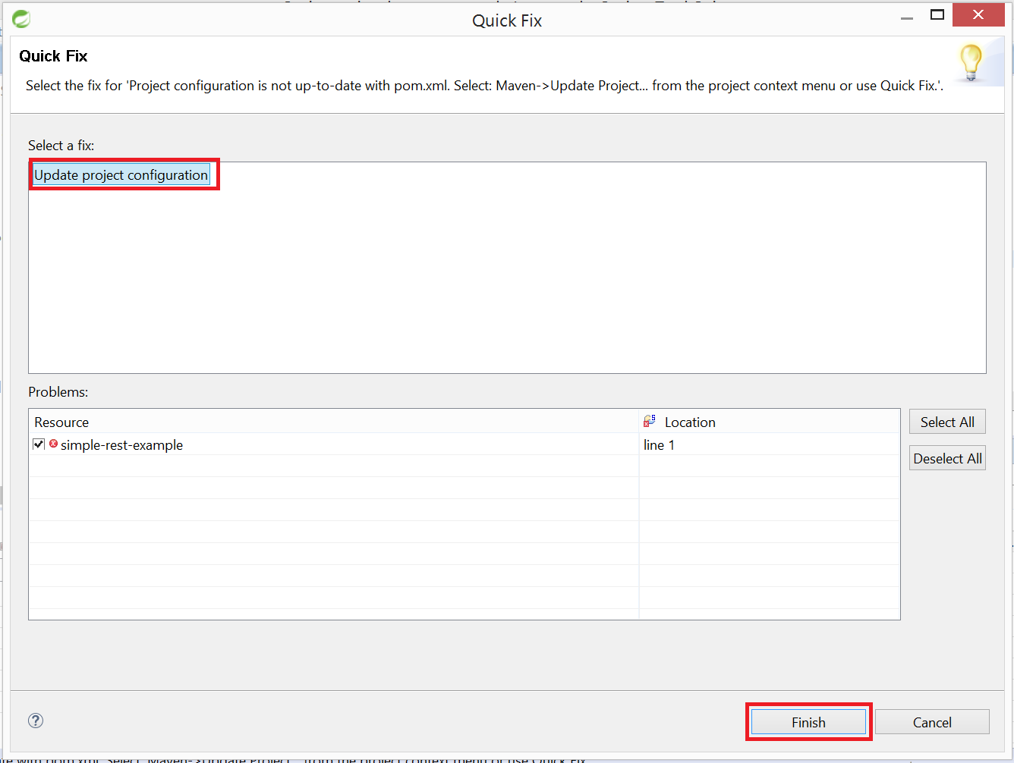Close the dialog with the red X
The height and width of the screenshot is (763, 1014).
click(x=978, y=15)
